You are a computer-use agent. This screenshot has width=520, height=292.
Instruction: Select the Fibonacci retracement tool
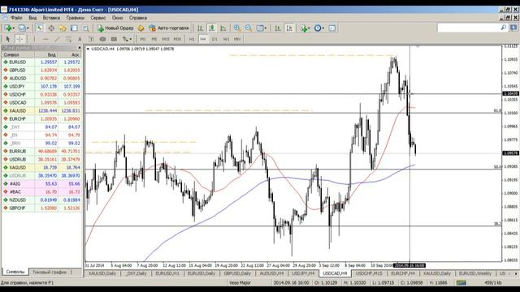tap(68, 39)
